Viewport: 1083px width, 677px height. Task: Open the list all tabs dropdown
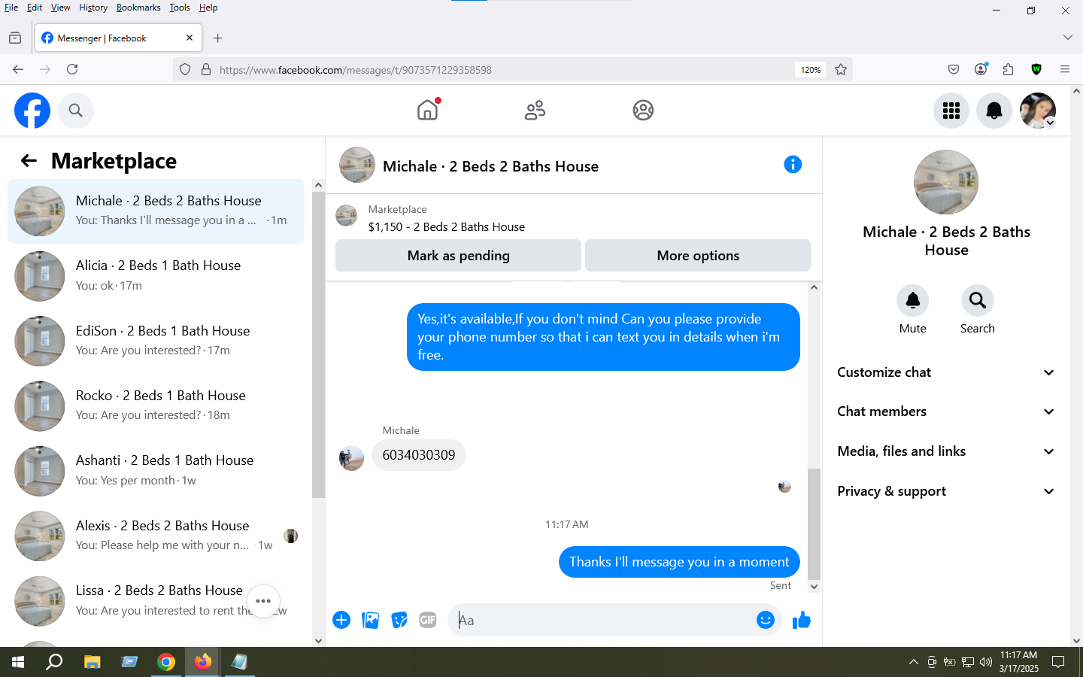coord(1068,38)
